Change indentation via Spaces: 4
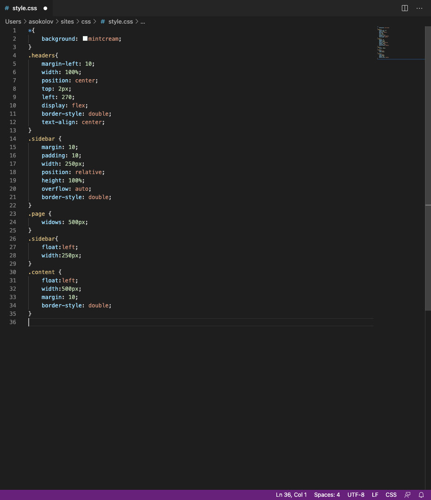 click(327, 495)
